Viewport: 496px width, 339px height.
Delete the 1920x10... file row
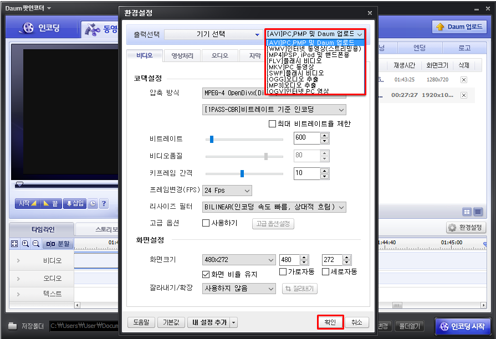coord(464,95)
